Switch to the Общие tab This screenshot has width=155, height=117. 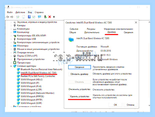click(73, 32)
